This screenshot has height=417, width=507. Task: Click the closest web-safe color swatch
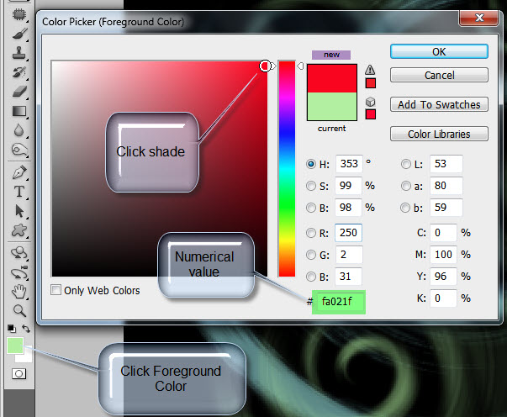[x=371, y=114]
